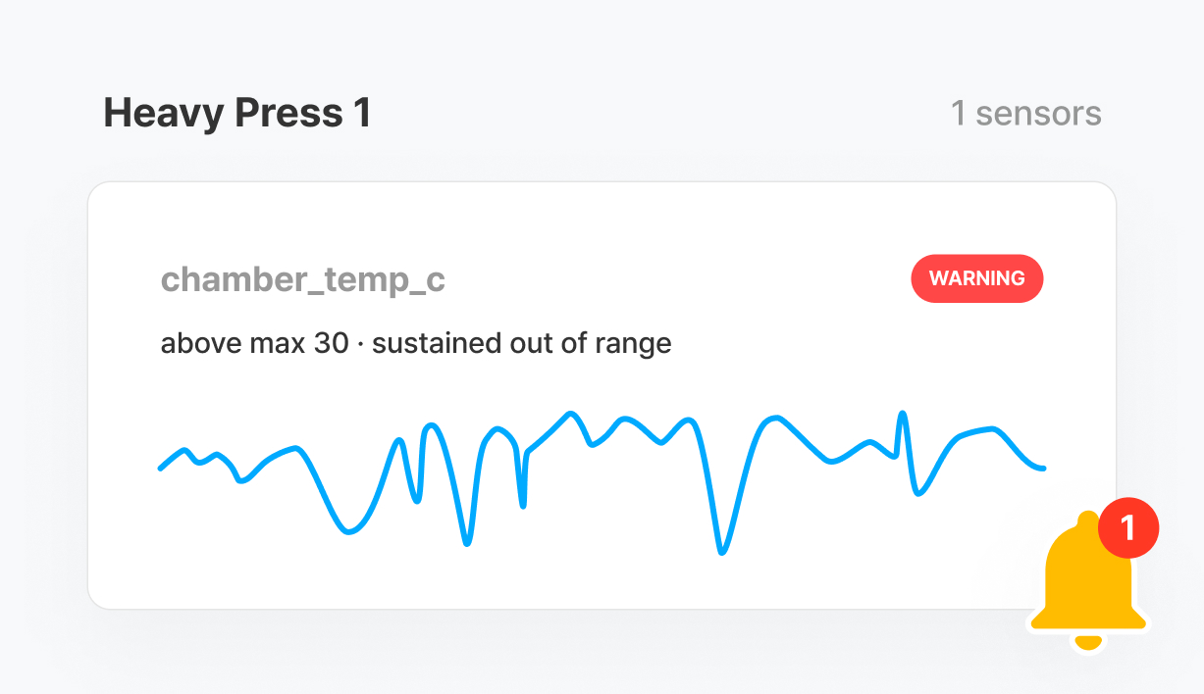Click the Heavy Press 1 heading
This screenshot has height=694, width=1204.
pyautogui.click(x=237, y=114)
